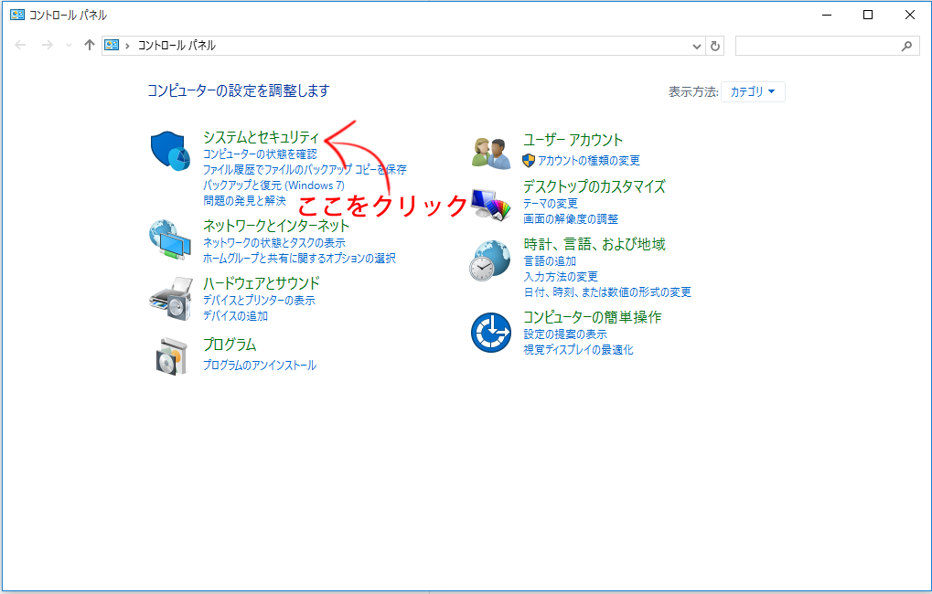Click the refresh button in the address bar
The image size is (932, 594).
coord(713,44)
